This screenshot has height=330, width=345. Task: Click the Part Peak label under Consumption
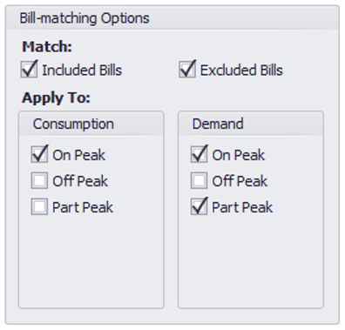(83, 207)
